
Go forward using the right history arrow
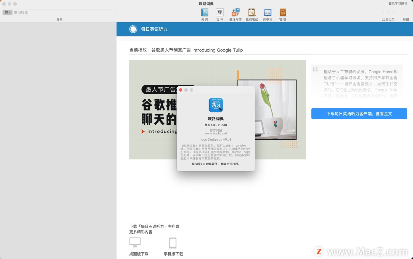pos(394,12)
